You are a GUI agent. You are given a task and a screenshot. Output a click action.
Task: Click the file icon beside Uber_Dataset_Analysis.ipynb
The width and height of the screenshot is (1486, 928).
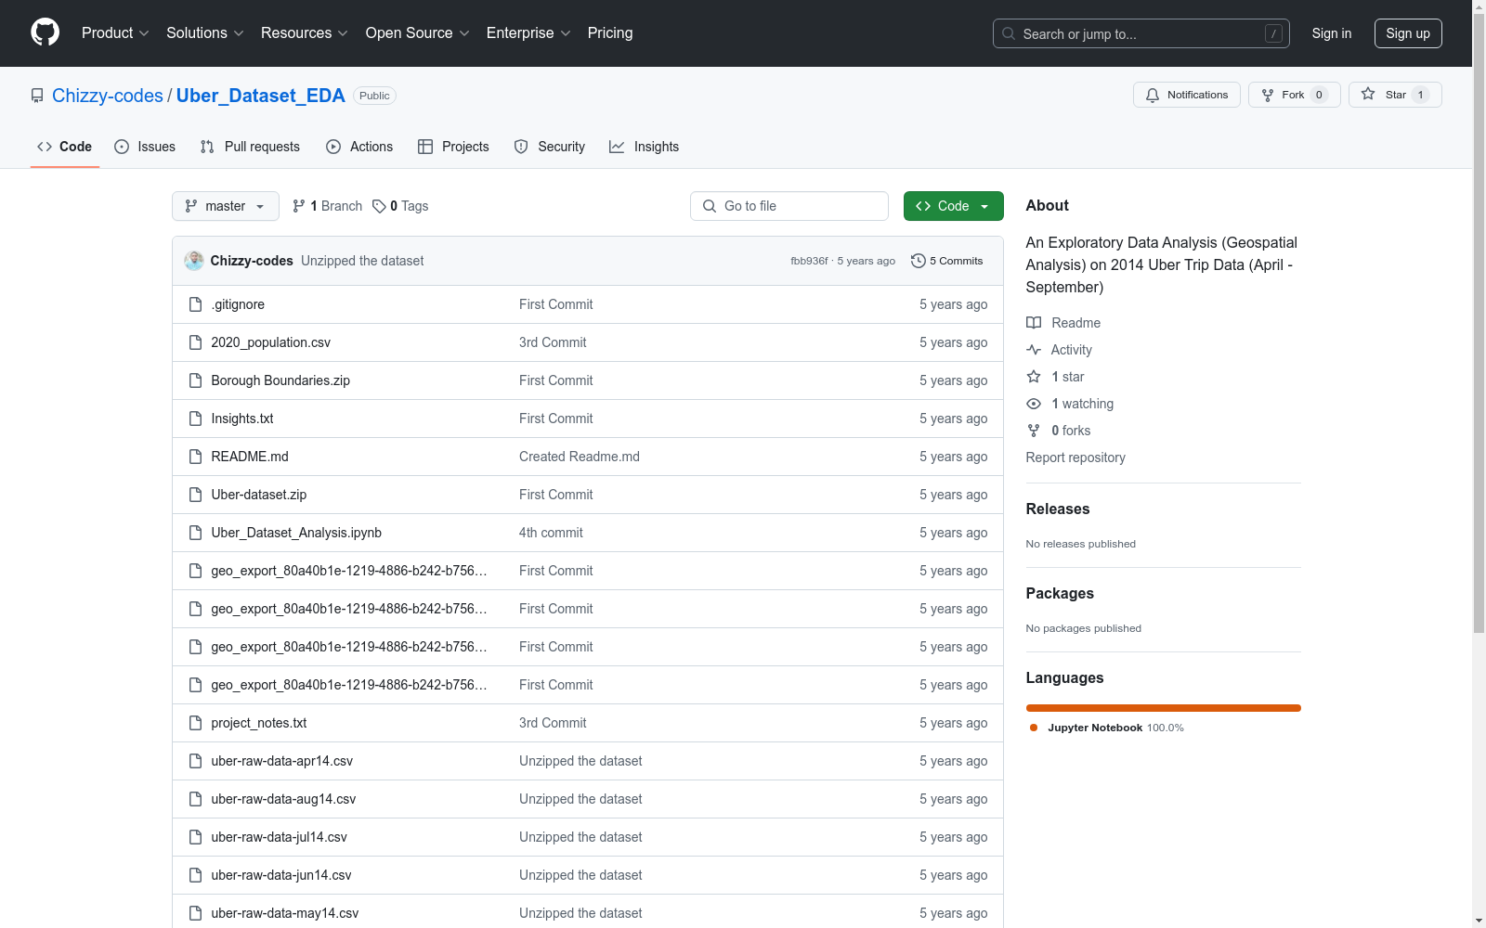click(x=195, y=533)
